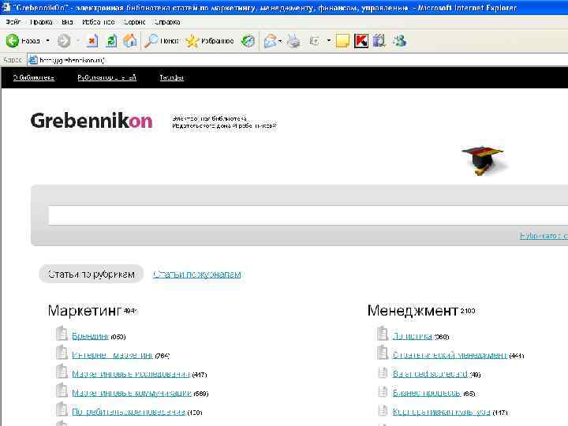Click document icon beside 'Интернет-маркетинг'
The height and width of the screenshot is (426, 568).
tap(62, 353)
